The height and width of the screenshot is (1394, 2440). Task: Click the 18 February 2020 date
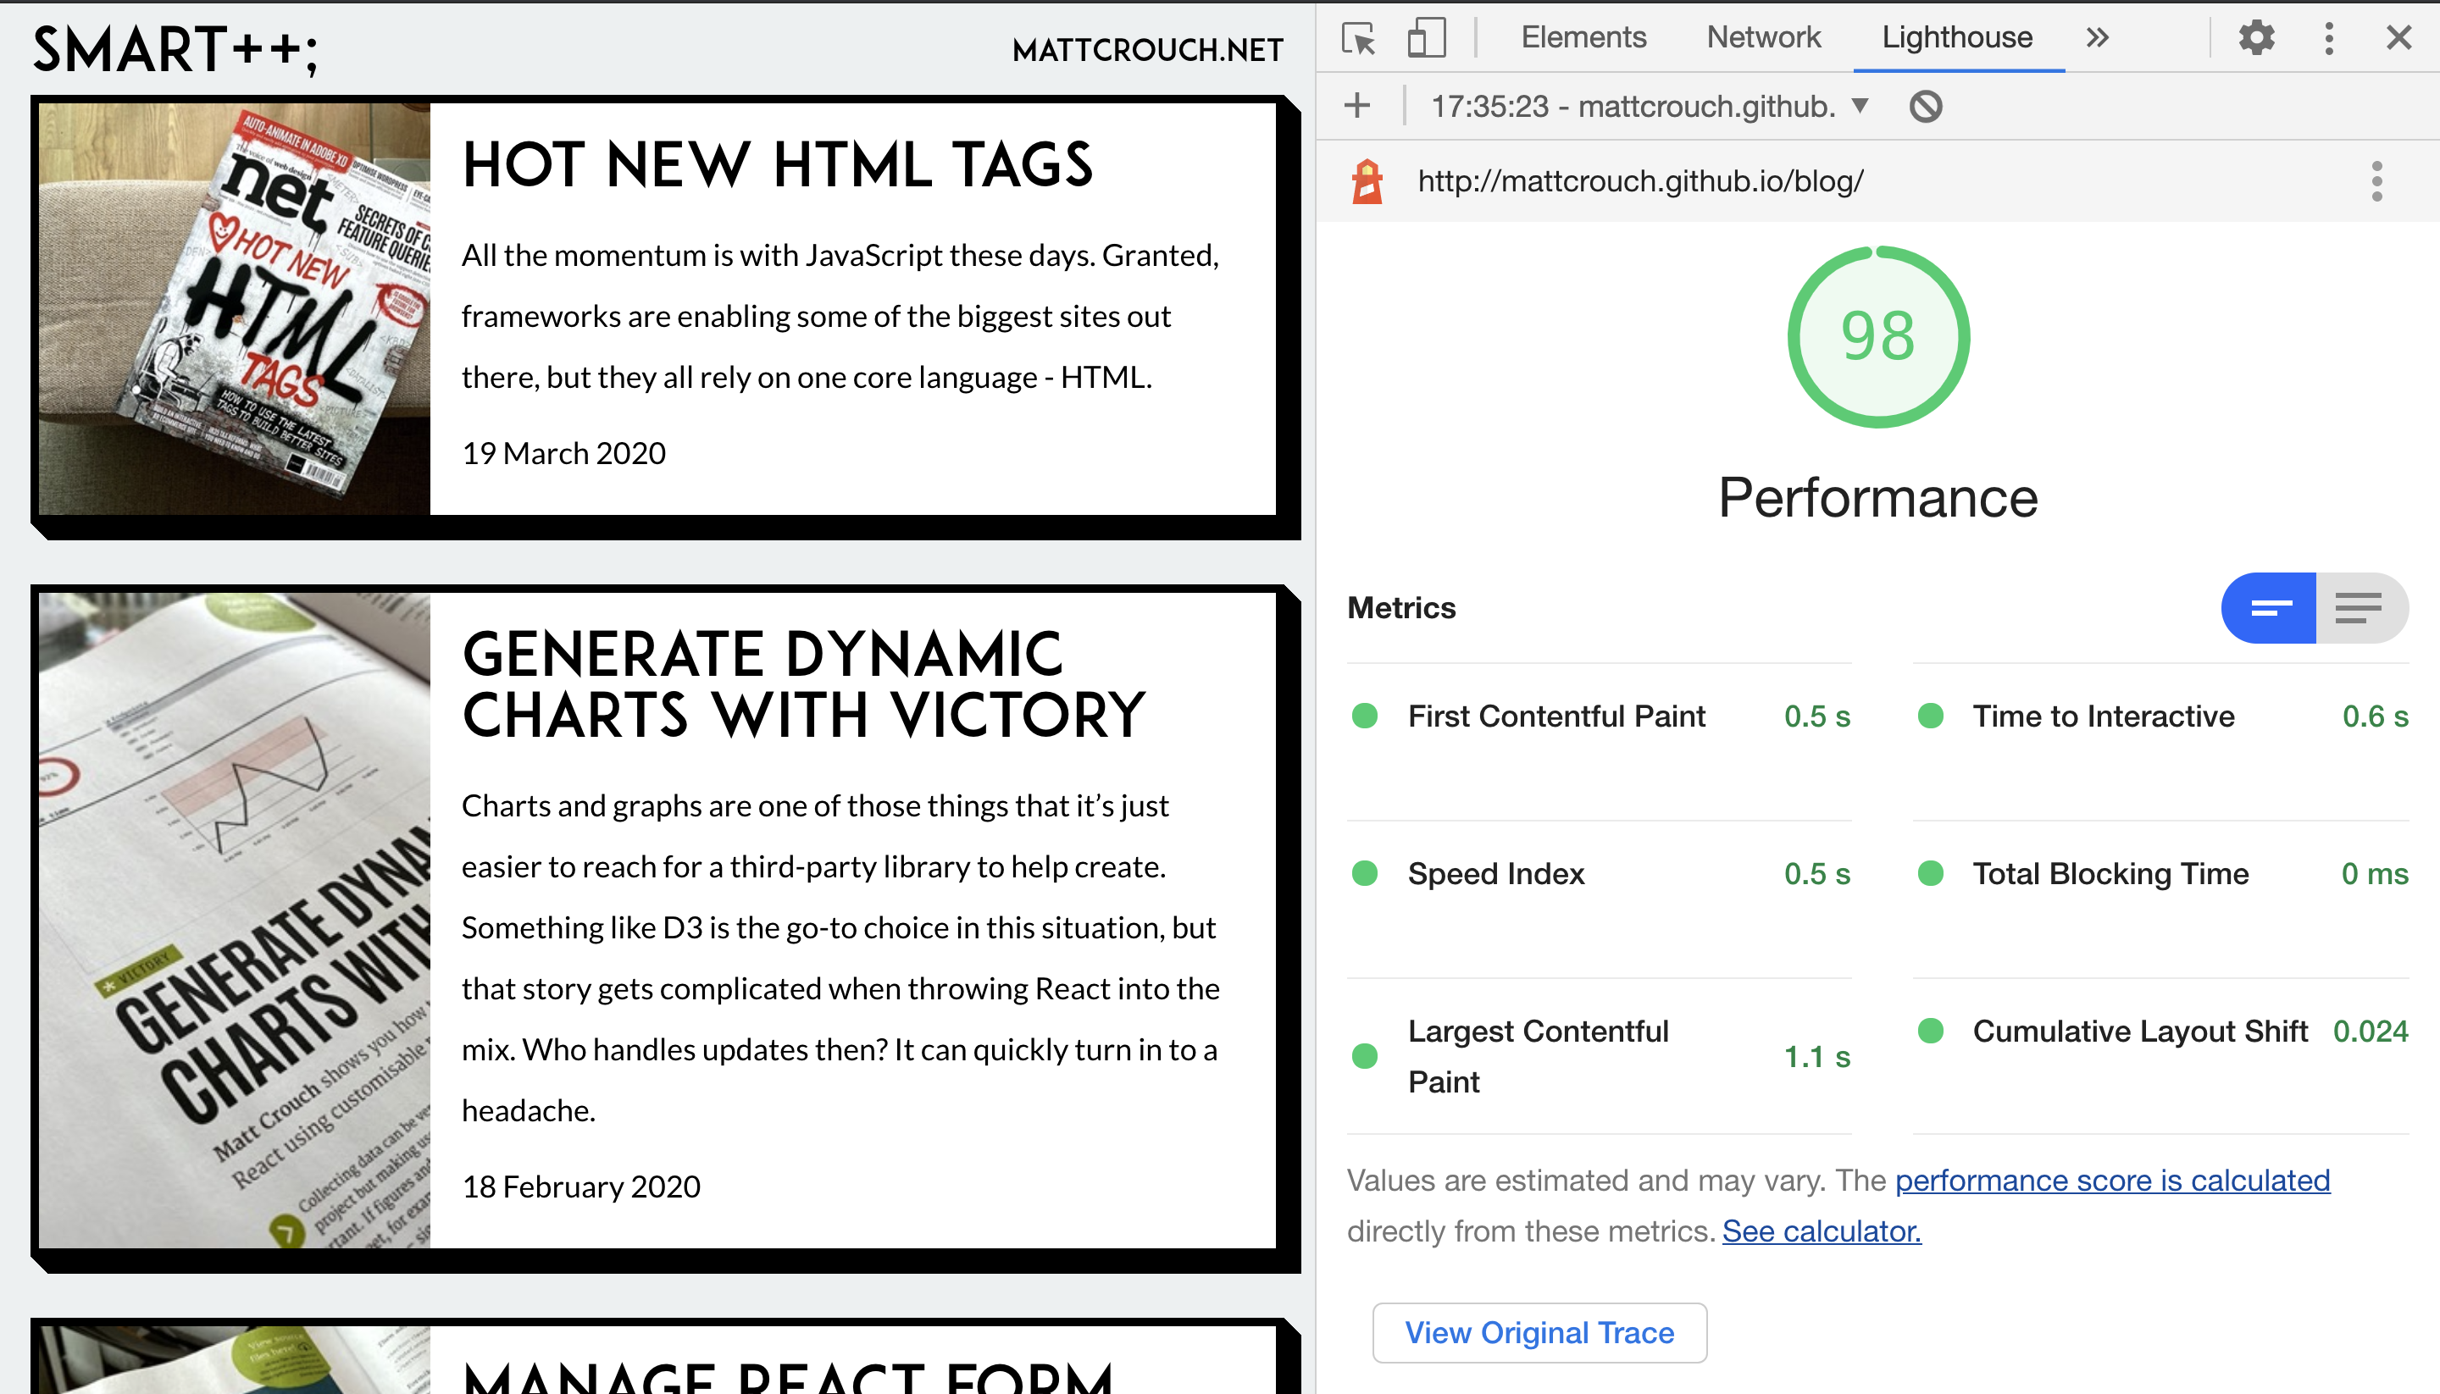(581, 1187)
